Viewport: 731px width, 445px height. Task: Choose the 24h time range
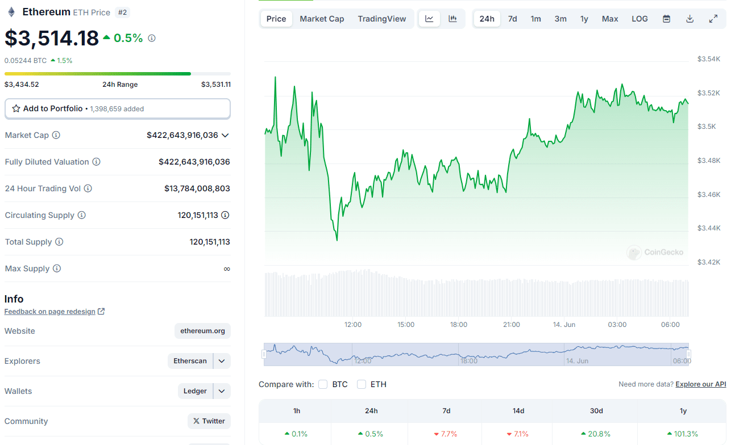487,19
